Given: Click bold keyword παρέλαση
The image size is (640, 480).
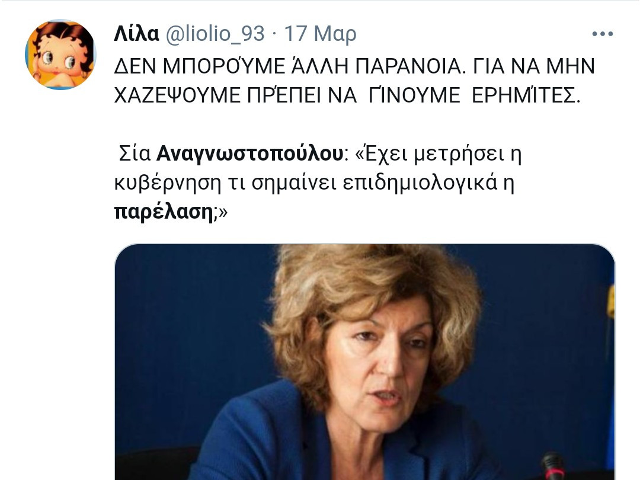Looking at the screenshot, I should coord(164,212).
